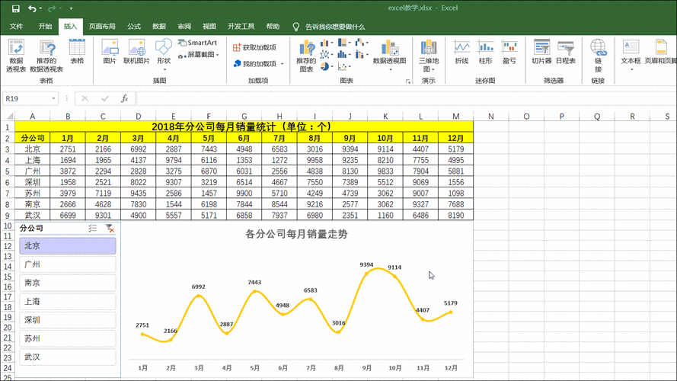Open the 帮助 ribbon tab

[273, 27]
